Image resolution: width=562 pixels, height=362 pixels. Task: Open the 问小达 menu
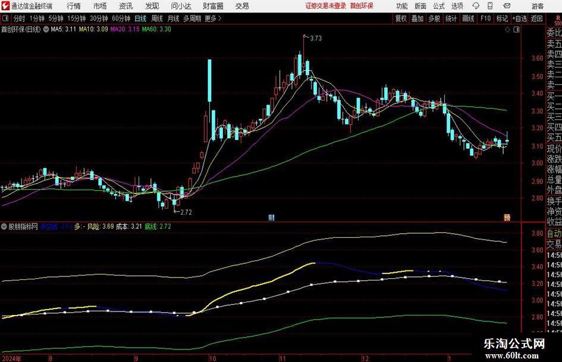coord(181,6)
